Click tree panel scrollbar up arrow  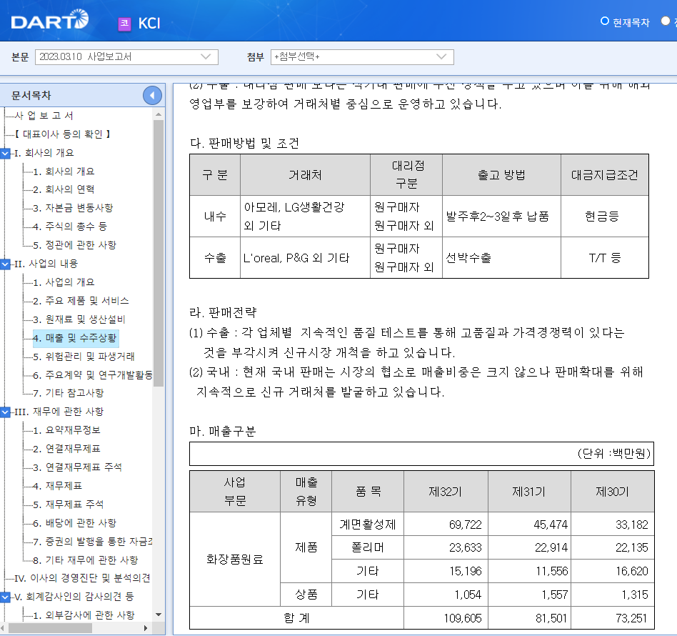pyautogui.click(x=159, y=114)
